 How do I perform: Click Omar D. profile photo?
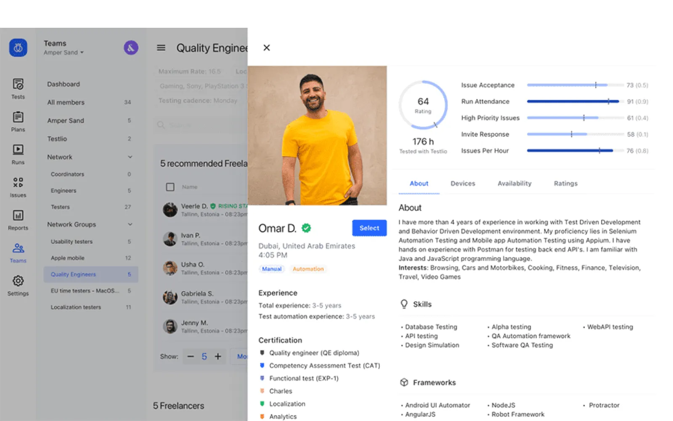(317, 136)
